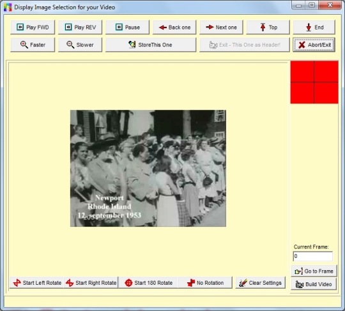Go back one frame

(174, 27)
